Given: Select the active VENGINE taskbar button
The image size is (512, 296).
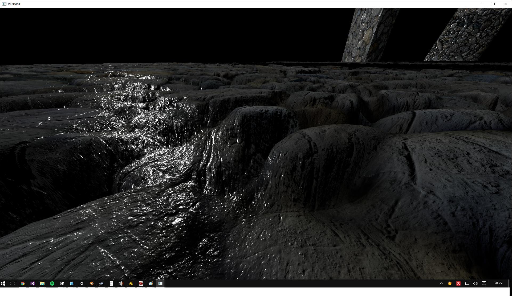Looking at the screenshot, I should [161, 283].
